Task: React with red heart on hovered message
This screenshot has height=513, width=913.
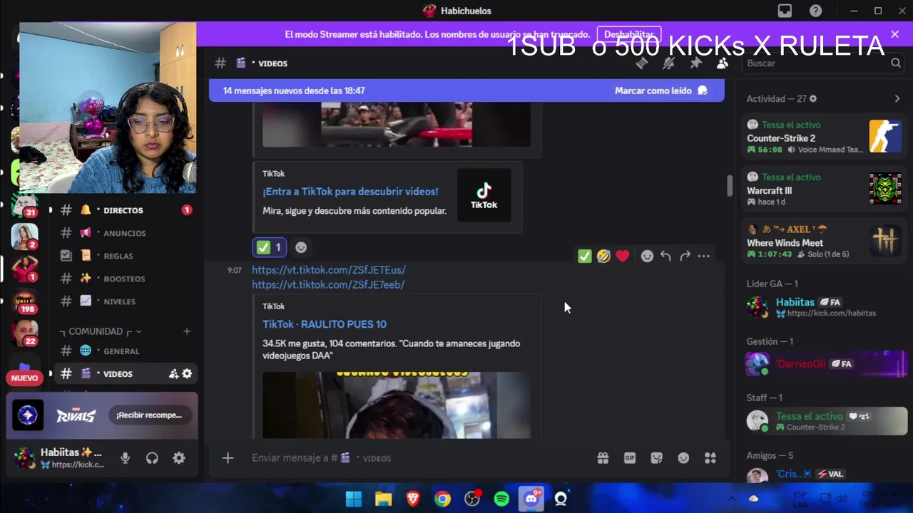Action: [x=623, y=256]
